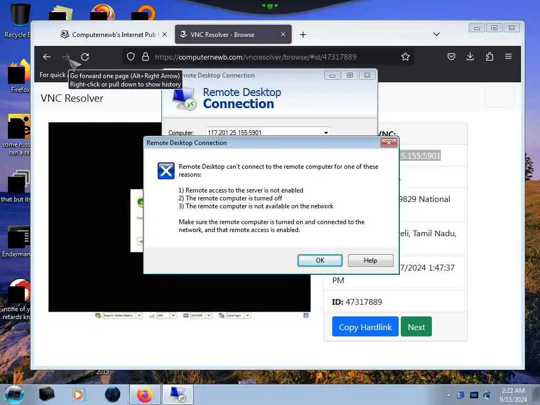Open the dark globe taskbar icon
The width and height of the screenshot is (540, 405).
click(113, 394)
